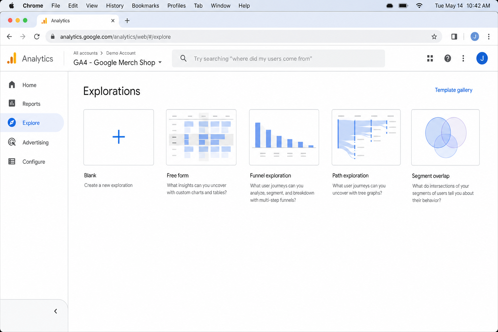Image resolution: width=498 pixels, height=332 pixels.
Task: Go forward with browser forward arrow
Action: coord(23,37)
